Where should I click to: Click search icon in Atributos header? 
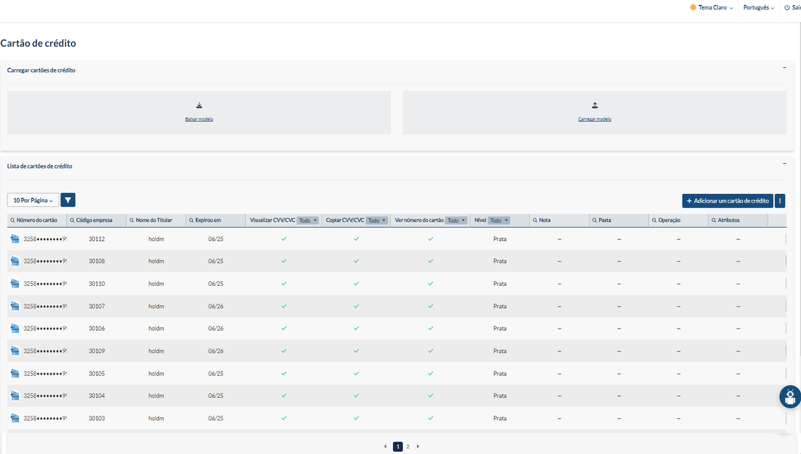(x=714, y=220)
